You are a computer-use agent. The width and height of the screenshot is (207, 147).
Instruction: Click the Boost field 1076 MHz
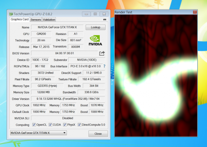97,105
